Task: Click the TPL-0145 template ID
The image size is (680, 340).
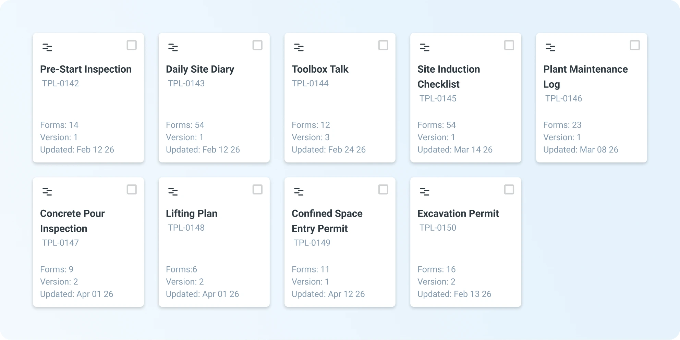Action: [438, 98]
